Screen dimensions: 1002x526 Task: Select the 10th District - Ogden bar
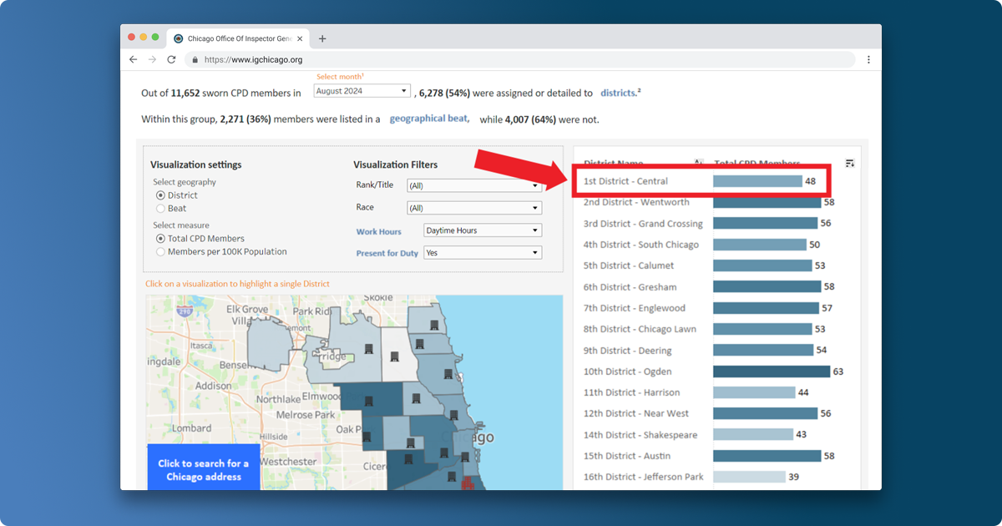[x=772, y=372]
